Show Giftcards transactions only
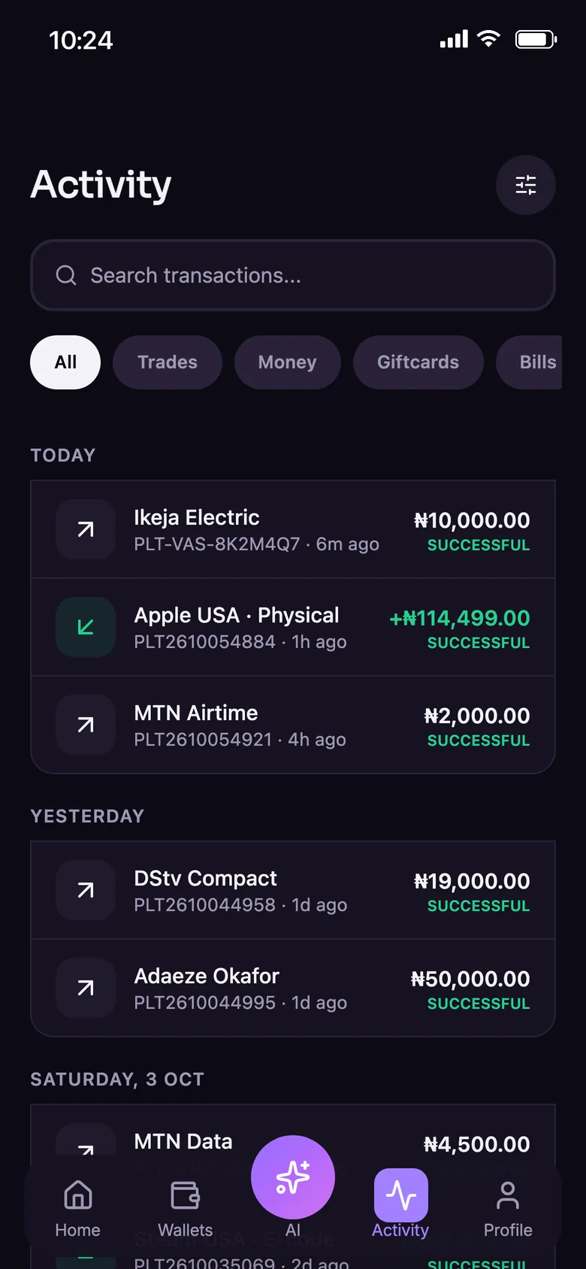 418,362
